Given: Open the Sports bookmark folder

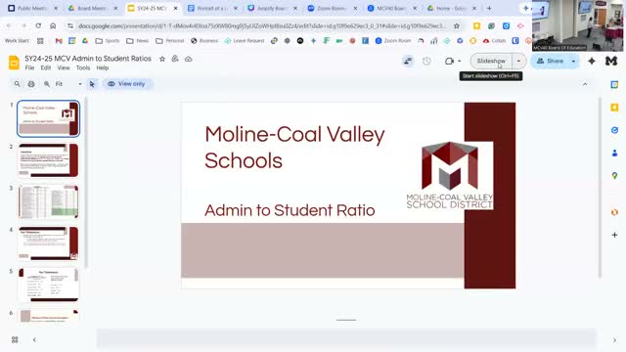Looking at the screenshot, I should pyautogui.click(x=108, y=41).
